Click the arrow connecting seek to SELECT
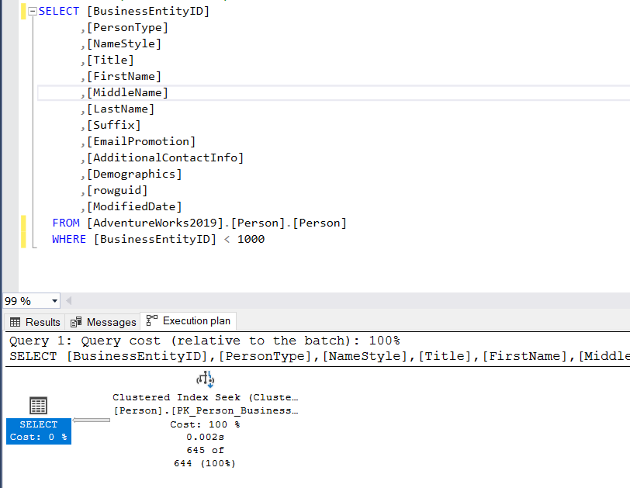Viewport: 630px width, 488px height. [x=92, y=421]
